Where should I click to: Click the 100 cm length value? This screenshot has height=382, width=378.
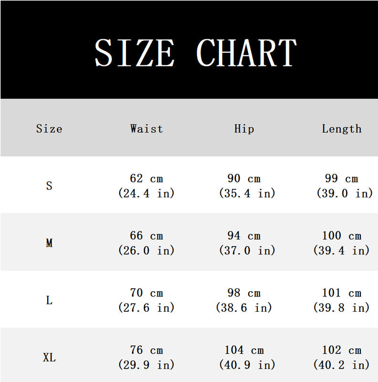[x=342, y=243]
